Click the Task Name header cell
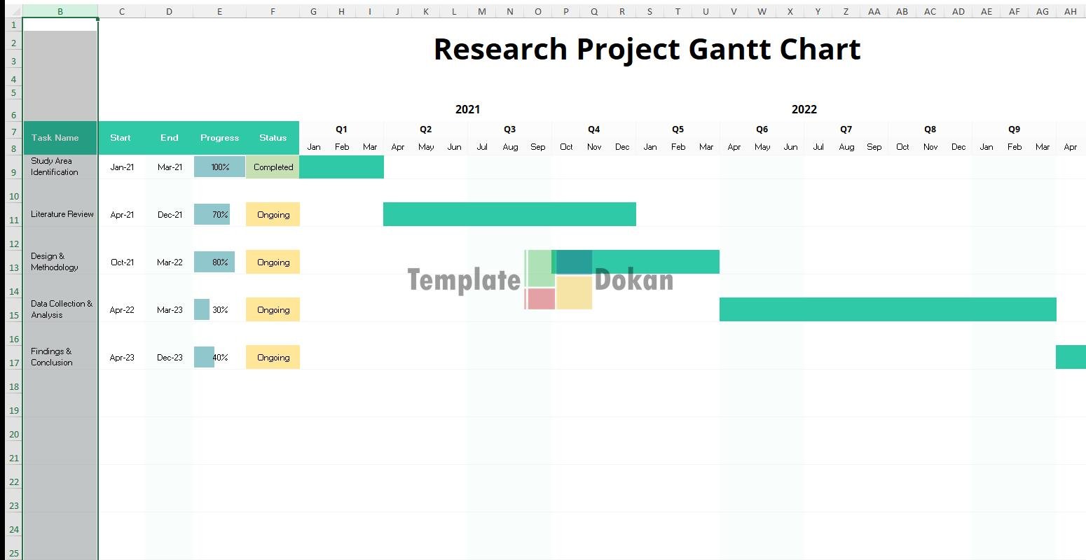The height and width of the screenshot is (560, 1086). [x=60, y=138]
